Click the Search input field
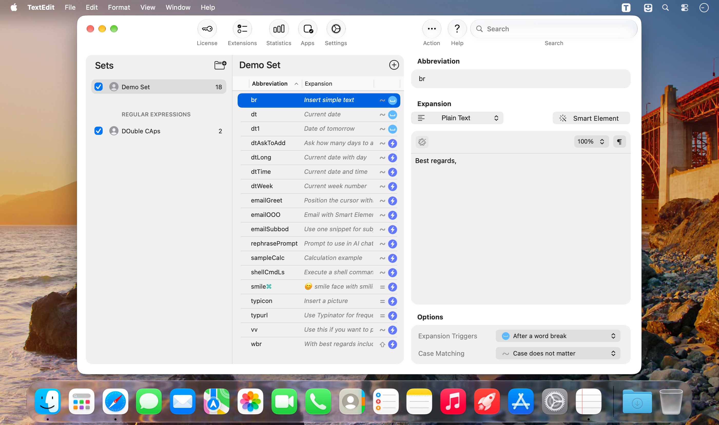 (x=553, y=29)
